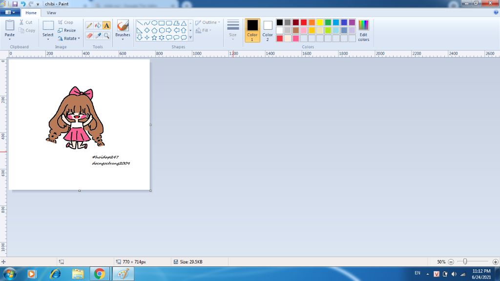Pick the purple color swatch
500x281 pixels.
352,22
